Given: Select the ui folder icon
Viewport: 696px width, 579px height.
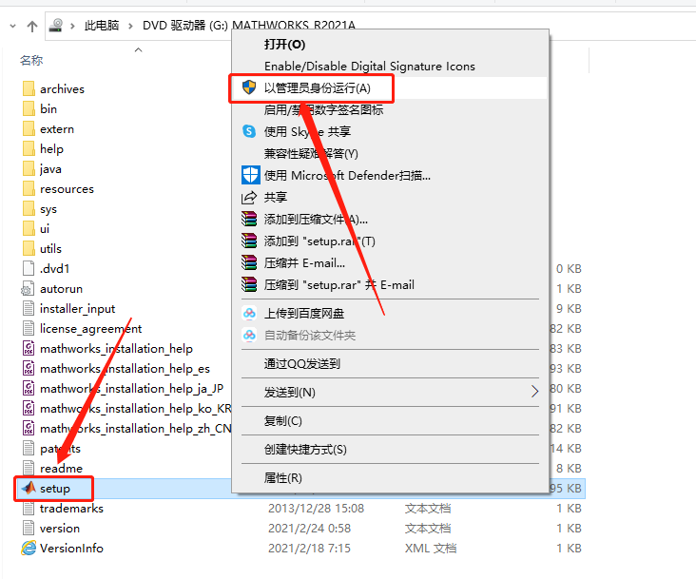Looking at the screenshot, I should click(x=29, y=228).
